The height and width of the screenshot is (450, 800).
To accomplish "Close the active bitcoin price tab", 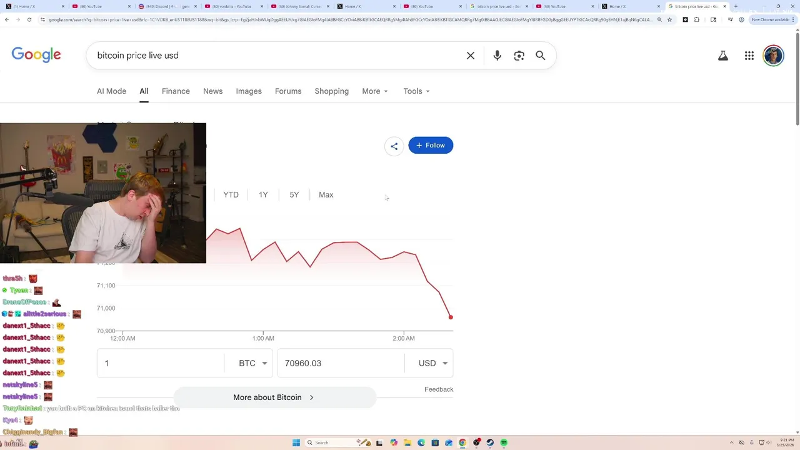I will click(x=725, y=6).
